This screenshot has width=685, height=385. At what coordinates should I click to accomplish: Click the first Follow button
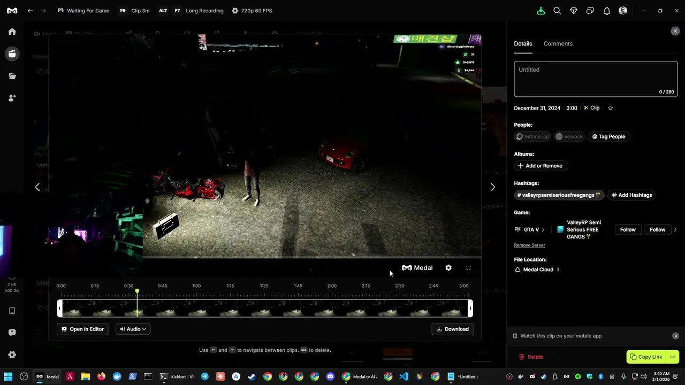[x=628, y=229]
